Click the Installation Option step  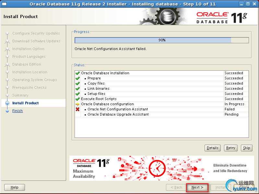28,49
